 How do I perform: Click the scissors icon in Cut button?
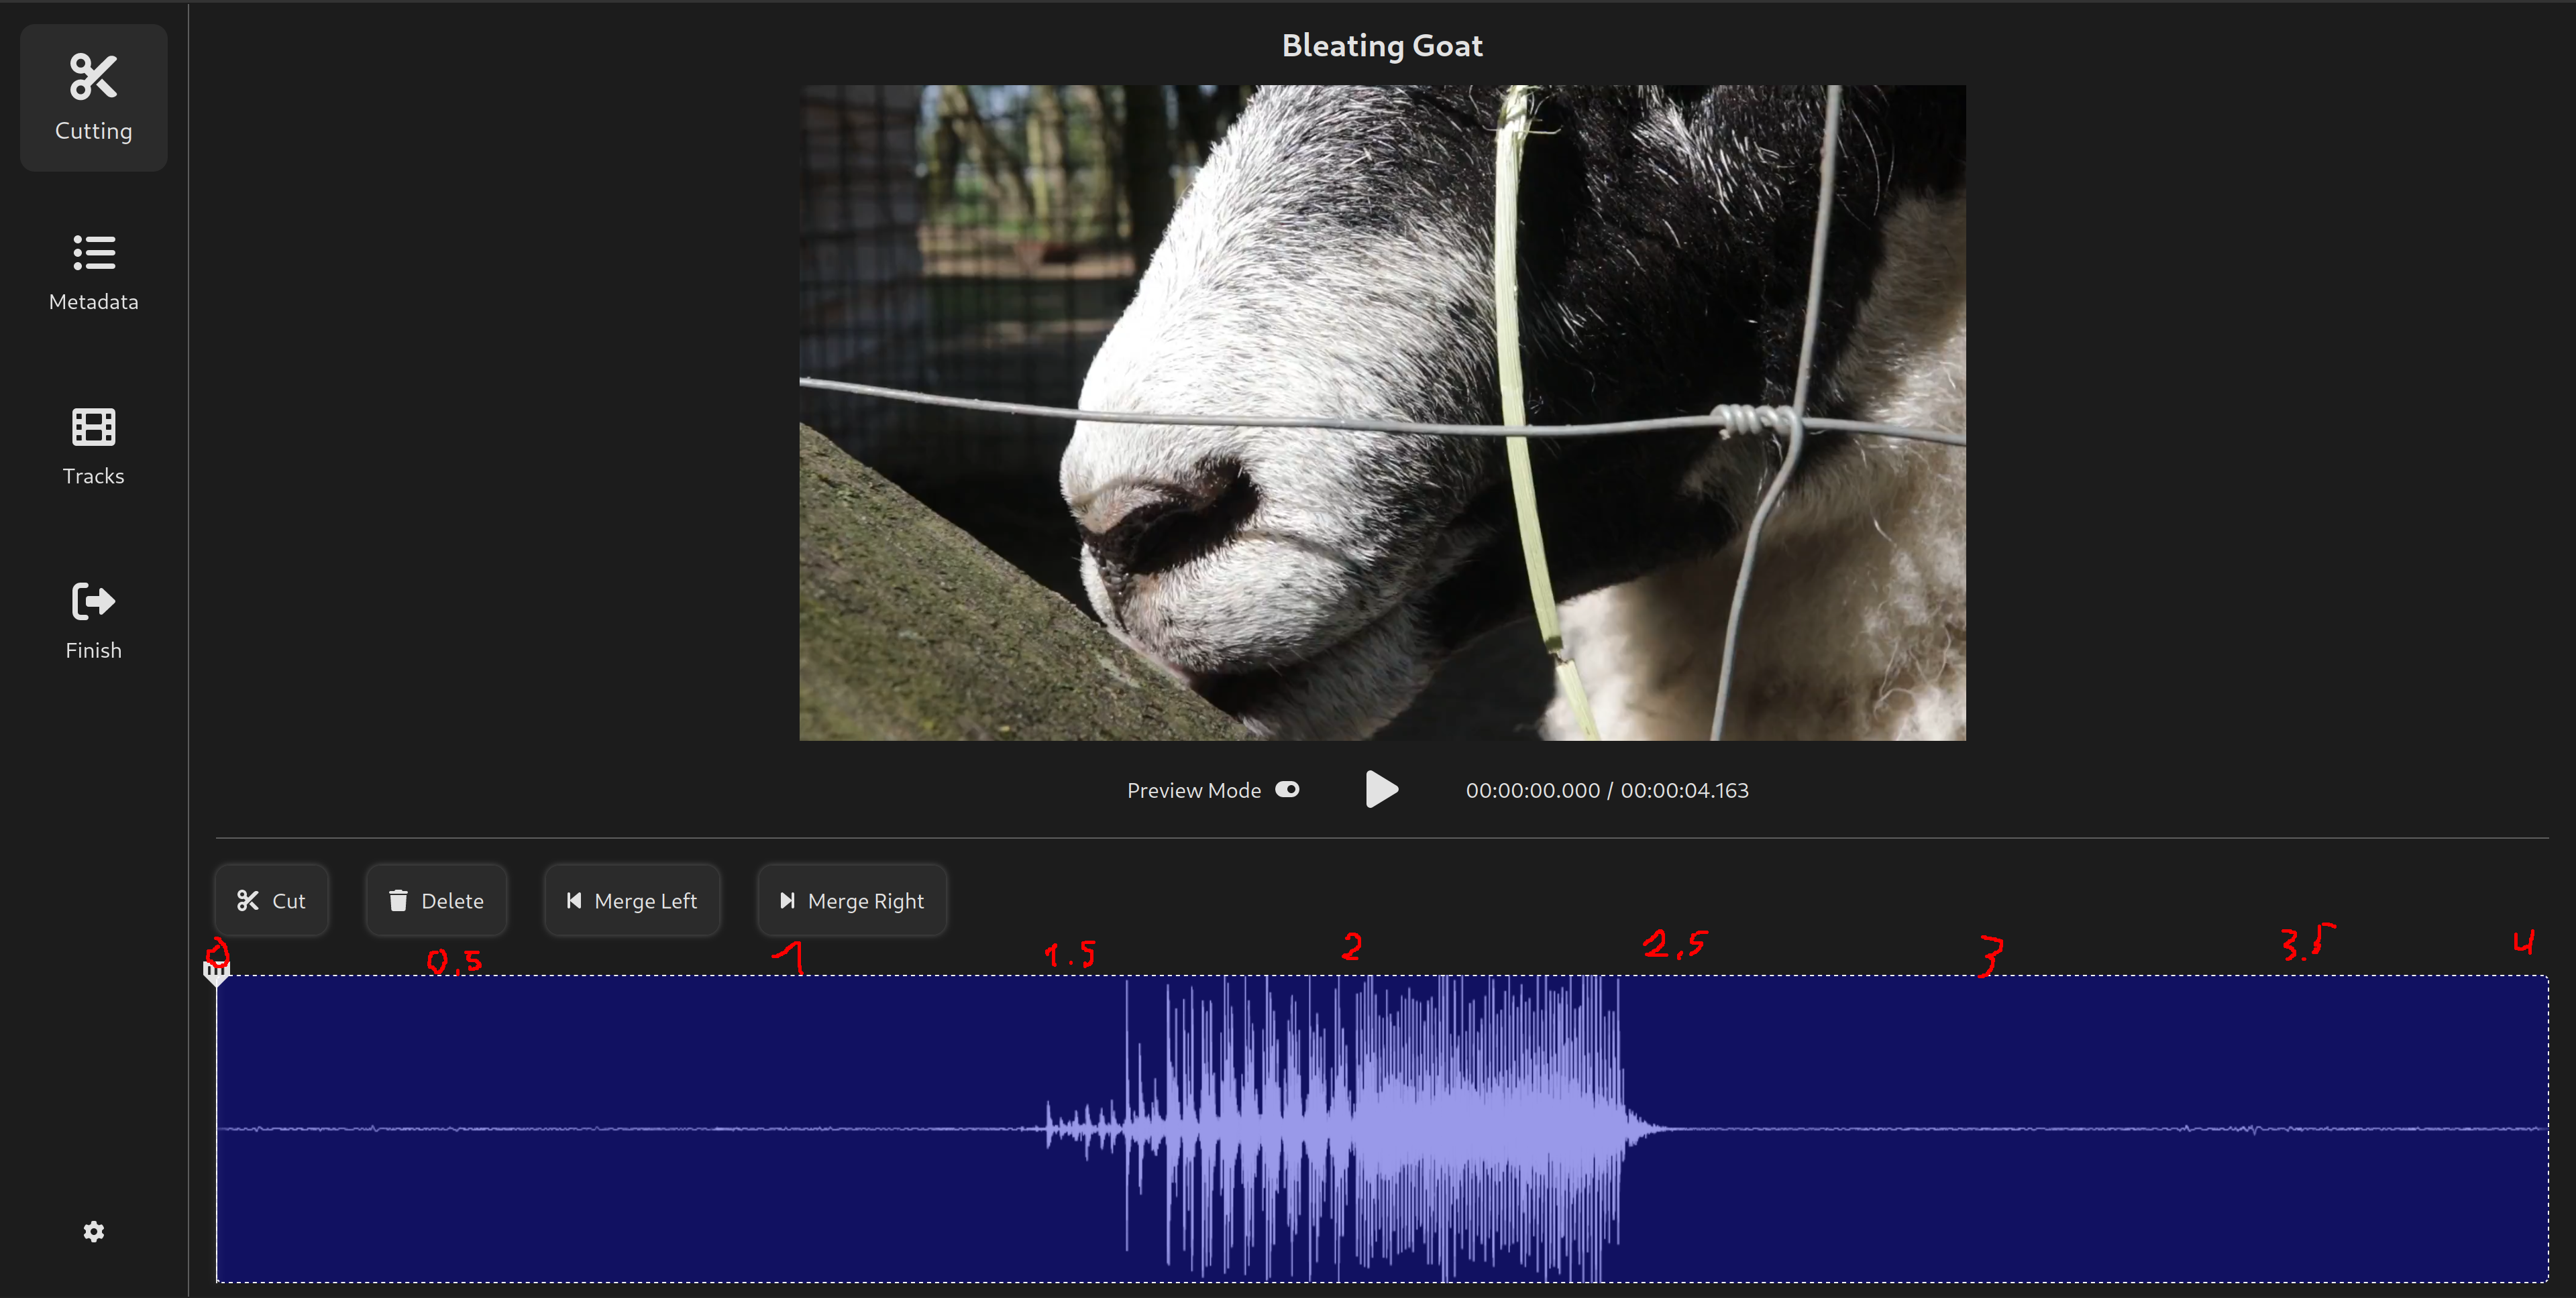pos(248,900)
